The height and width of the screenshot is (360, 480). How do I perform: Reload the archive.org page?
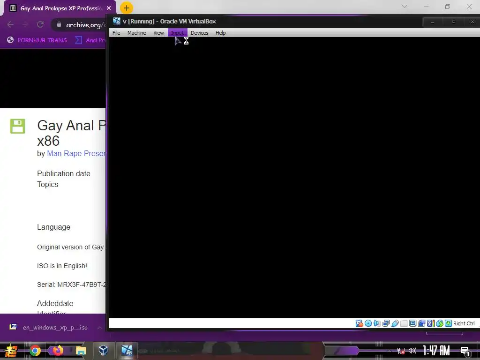(40, 24)
